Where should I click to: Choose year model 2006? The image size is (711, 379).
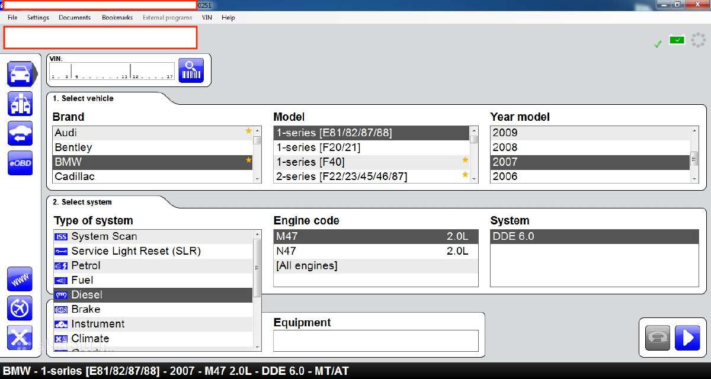click(590, 176)
